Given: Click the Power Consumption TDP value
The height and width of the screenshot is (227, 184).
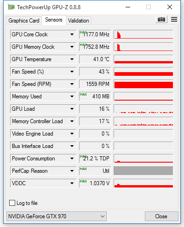Looking at the screenshot, I should [95, 159].
